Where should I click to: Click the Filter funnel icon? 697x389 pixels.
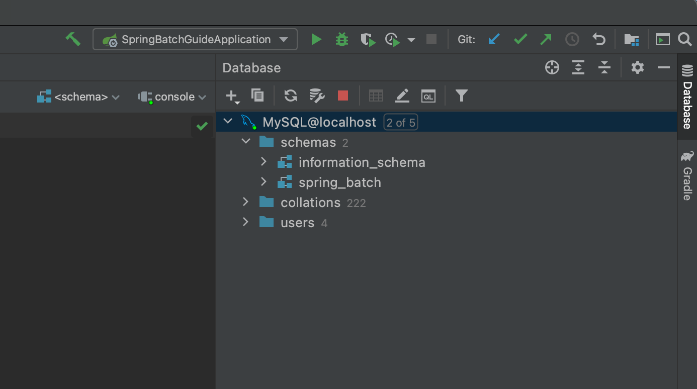462,95
